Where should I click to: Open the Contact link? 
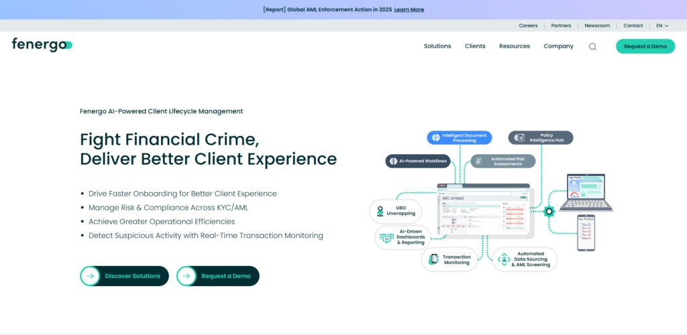pyautogui.click(x=633, y=26)
